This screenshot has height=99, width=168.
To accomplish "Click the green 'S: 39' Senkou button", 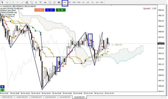I will click(61, 10).
